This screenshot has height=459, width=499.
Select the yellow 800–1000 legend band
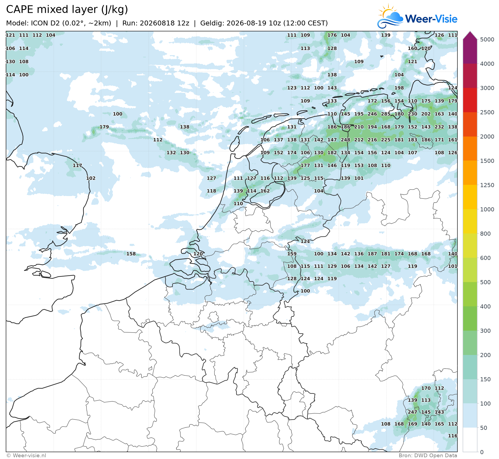pyautogui.click(x=470, y=221)
